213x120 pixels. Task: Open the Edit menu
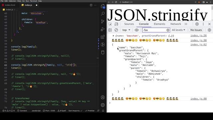tap(6, 1)
